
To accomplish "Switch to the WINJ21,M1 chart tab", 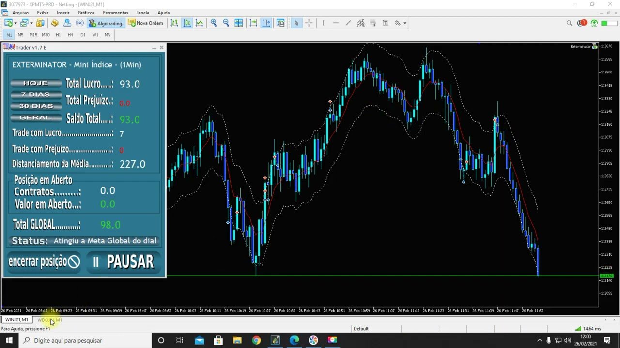I will click(x=16, y=320).
